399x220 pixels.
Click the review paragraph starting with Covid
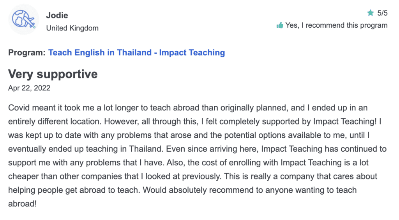coord(198,156)
